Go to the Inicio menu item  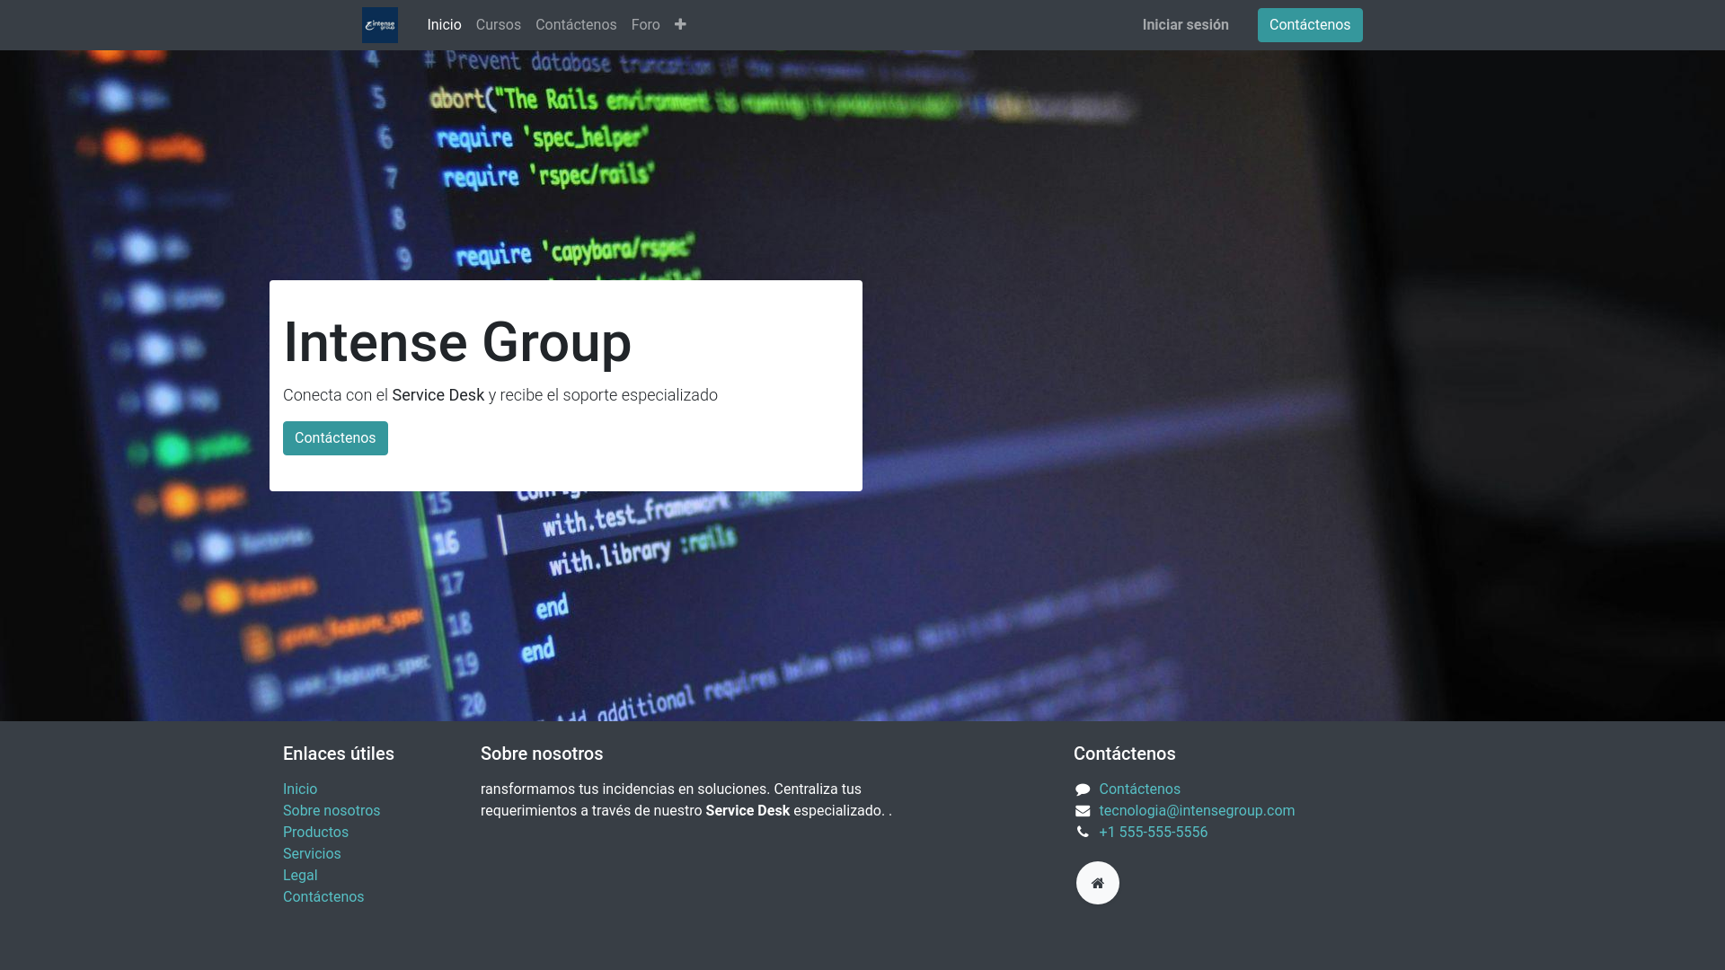point(444,25)
